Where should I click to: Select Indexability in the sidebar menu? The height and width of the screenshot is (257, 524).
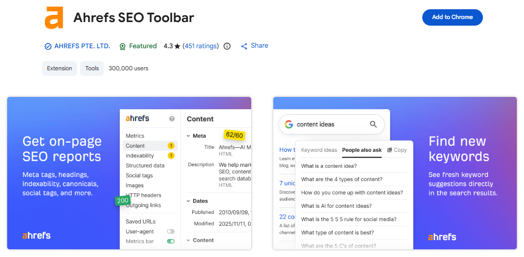tap(140, 155)
